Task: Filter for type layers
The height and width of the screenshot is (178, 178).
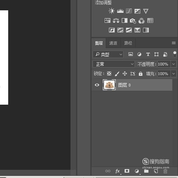Action: 148,54
